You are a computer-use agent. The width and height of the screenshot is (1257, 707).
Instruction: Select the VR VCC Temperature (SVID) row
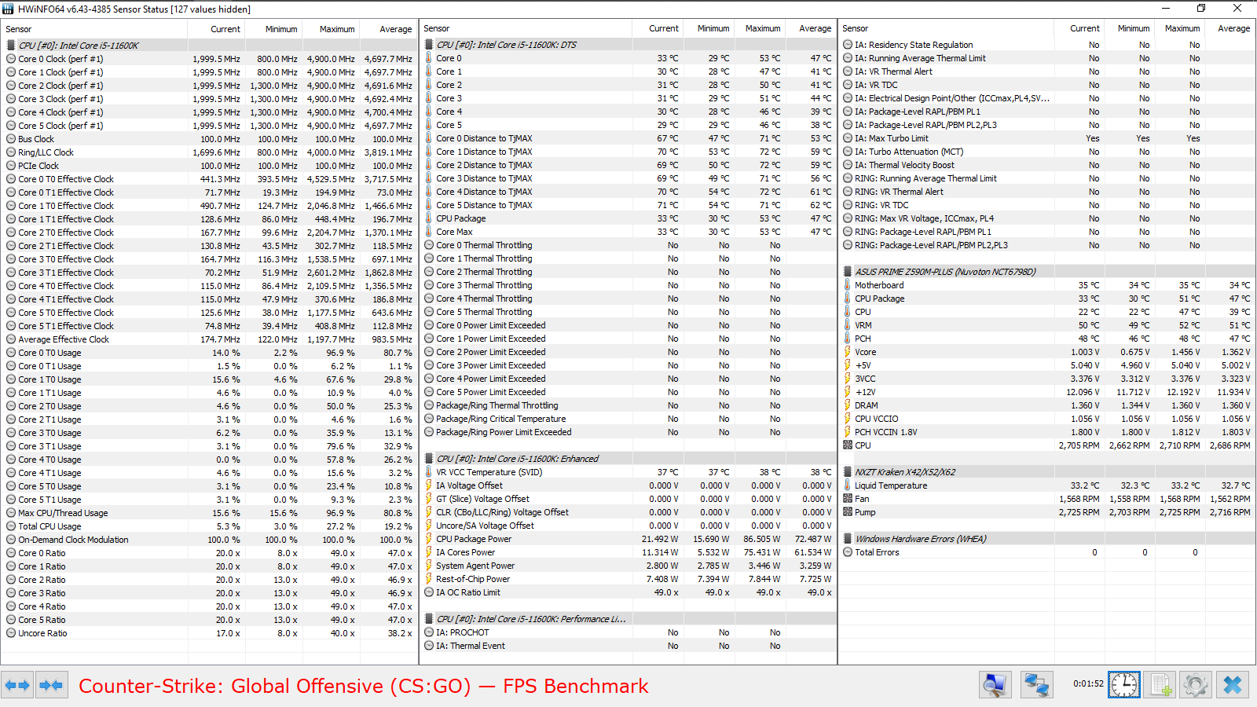(628, 472)
